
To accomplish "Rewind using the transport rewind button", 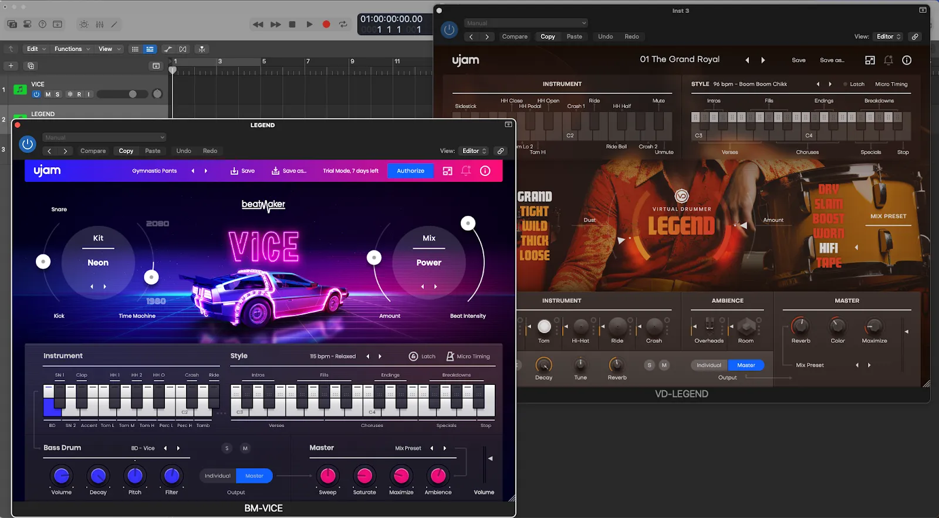I will (x=258, y=24).
